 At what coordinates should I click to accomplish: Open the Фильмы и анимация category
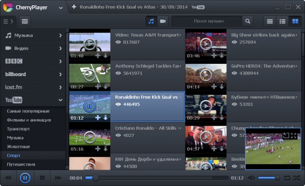click(x=29, y=120)
